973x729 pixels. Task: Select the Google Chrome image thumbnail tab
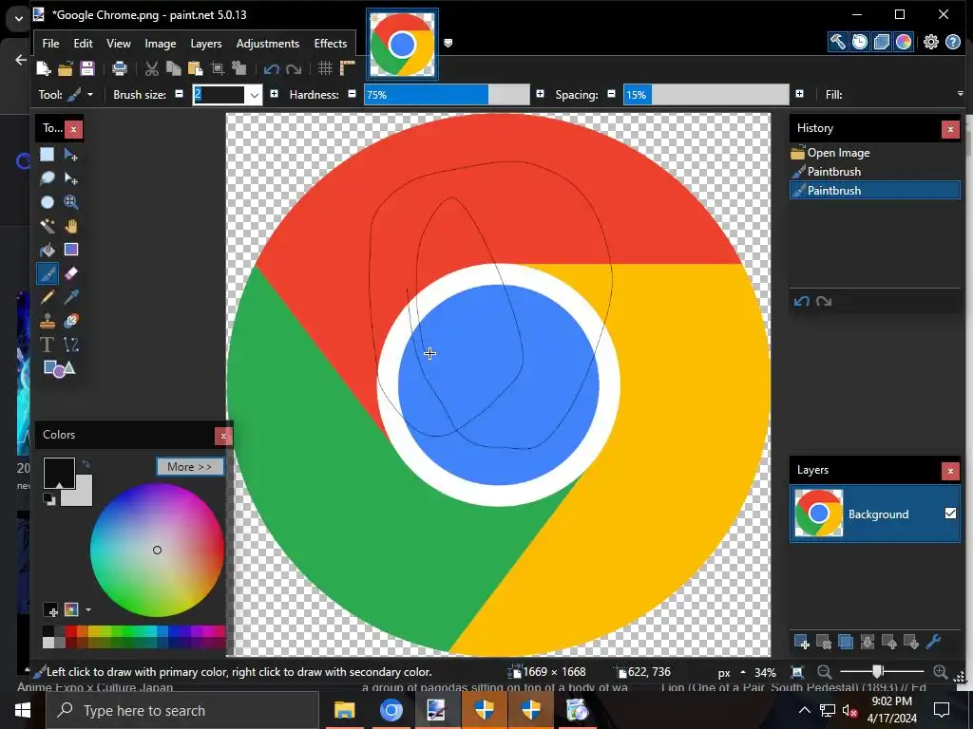[x=402, y=44]
